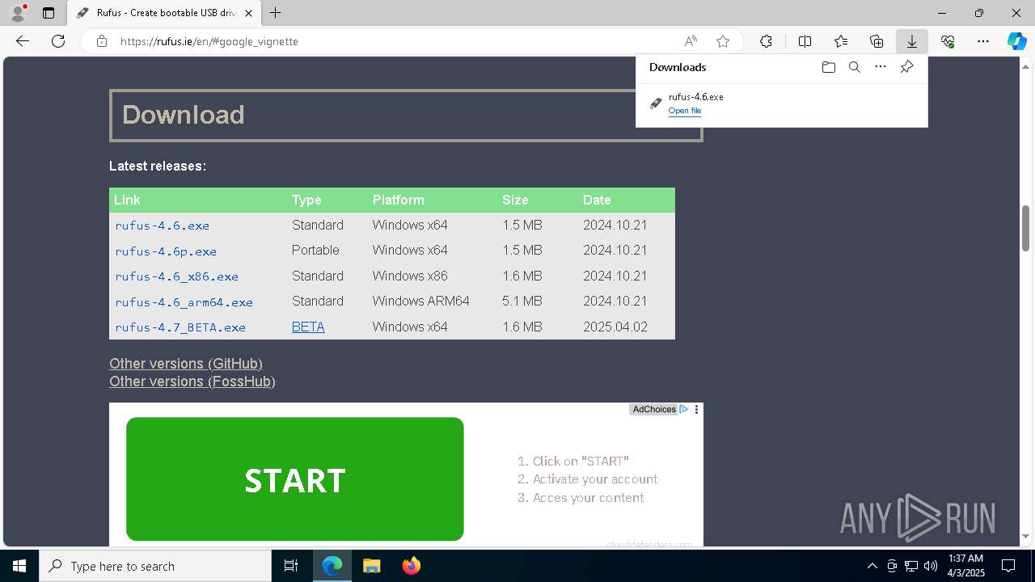
Task: Open the Collections icon
Action: point(877,41)
